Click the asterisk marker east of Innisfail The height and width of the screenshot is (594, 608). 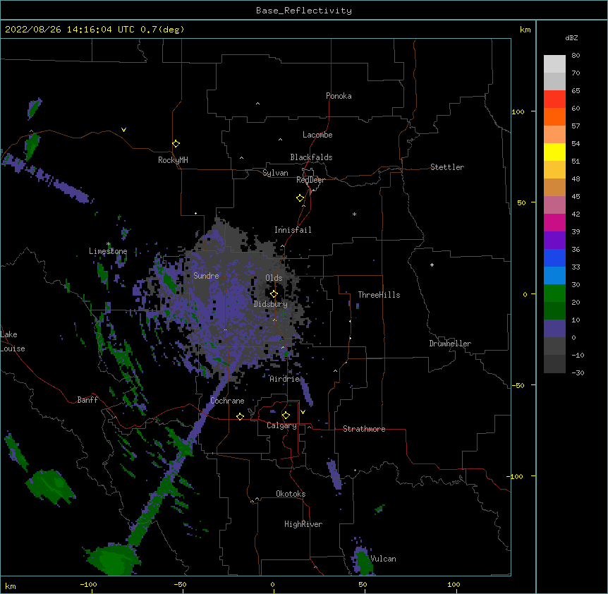[354, 214]
